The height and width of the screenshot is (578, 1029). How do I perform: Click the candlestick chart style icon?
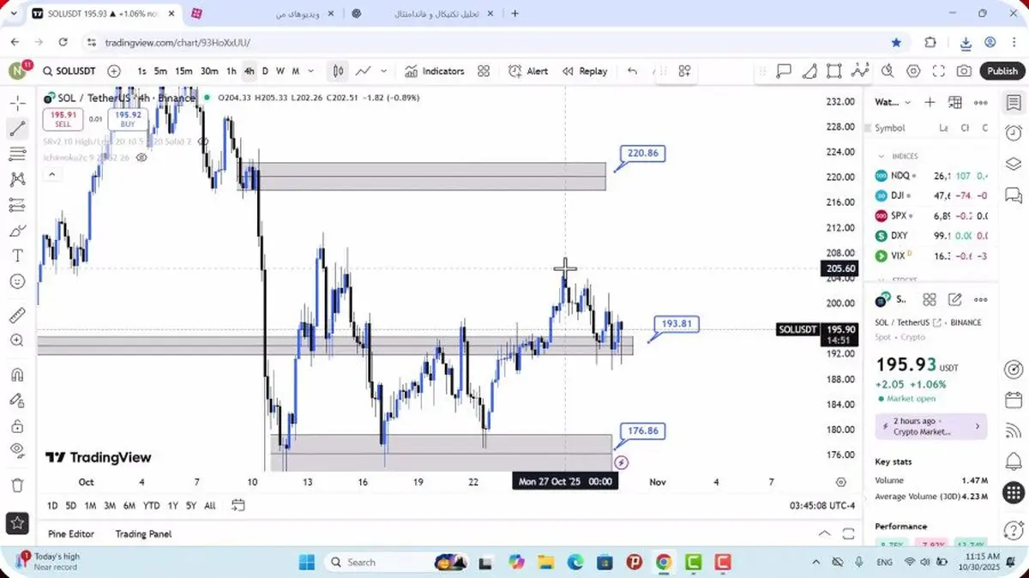pyautogui.click(x=338, y=71)
